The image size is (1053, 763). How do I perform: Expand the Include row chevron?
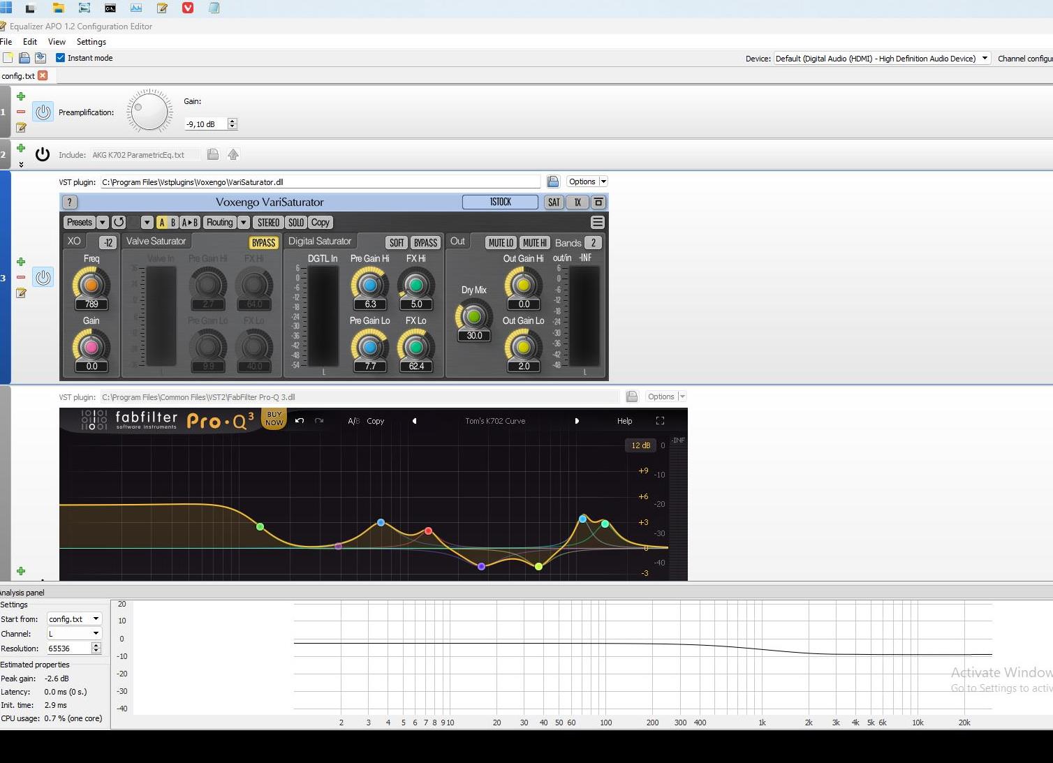[21, 165]
